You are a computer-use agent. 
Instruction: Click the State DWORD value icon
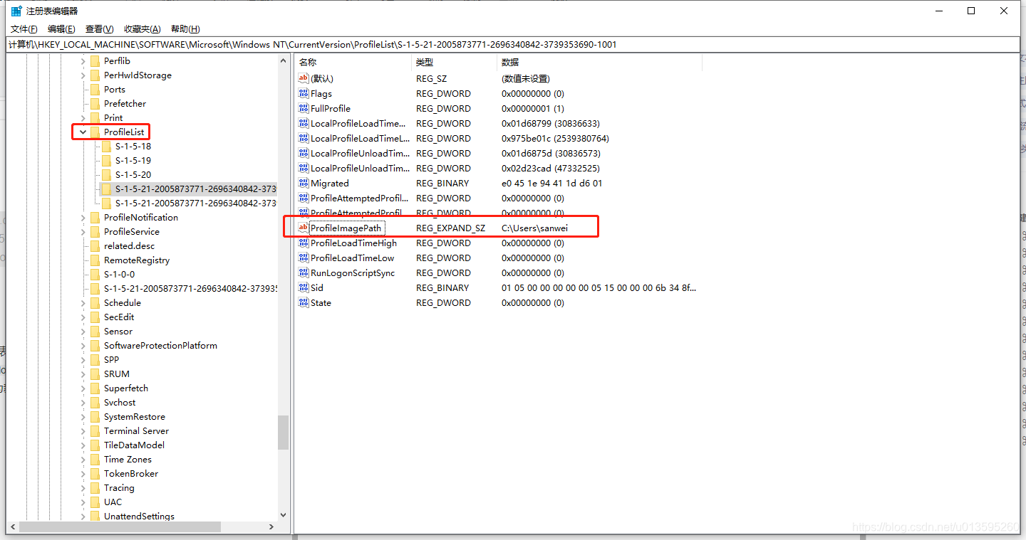(304, 302)
